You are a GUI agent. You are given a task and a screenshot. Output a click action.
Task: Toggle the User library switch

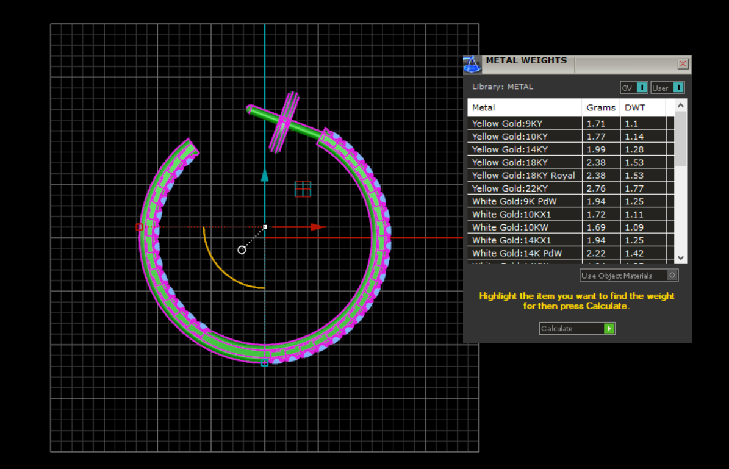click(678, 88)
